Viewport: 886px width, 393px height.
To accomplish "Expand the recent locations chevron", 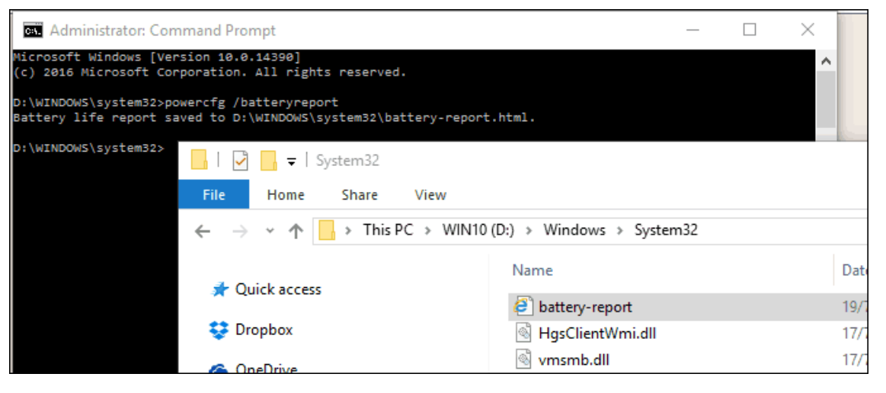I will tap(269, 232).
